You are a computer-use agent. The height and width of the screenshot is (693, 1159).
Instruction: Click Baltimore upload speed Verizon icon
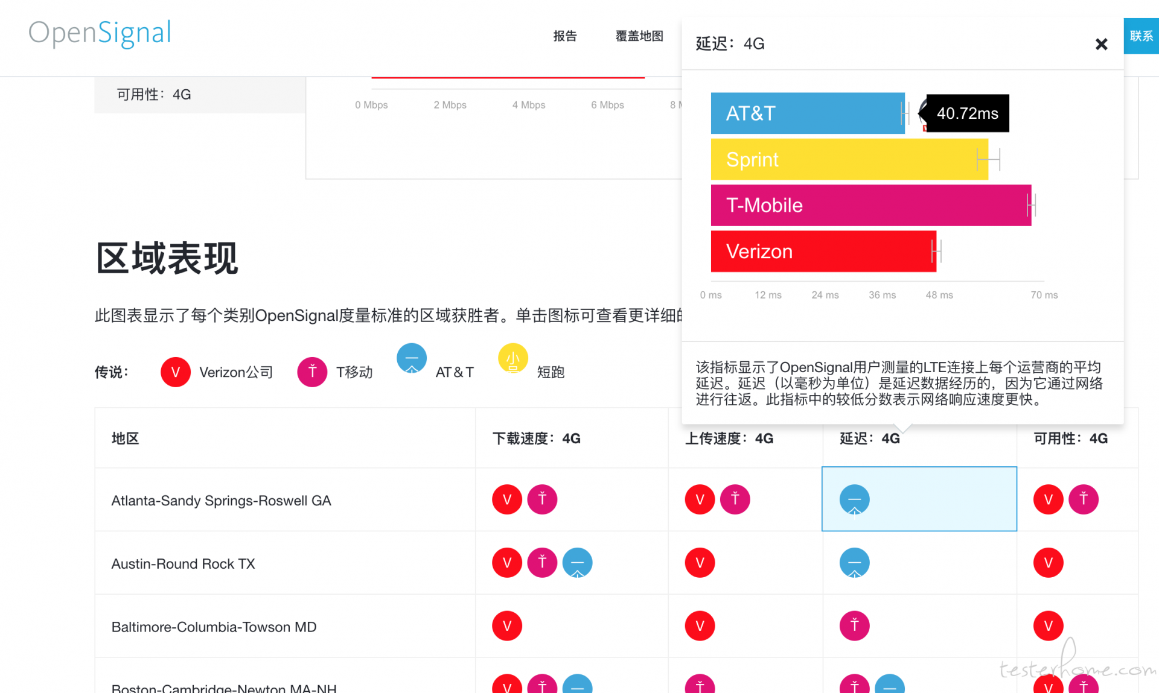click(700, 626)
